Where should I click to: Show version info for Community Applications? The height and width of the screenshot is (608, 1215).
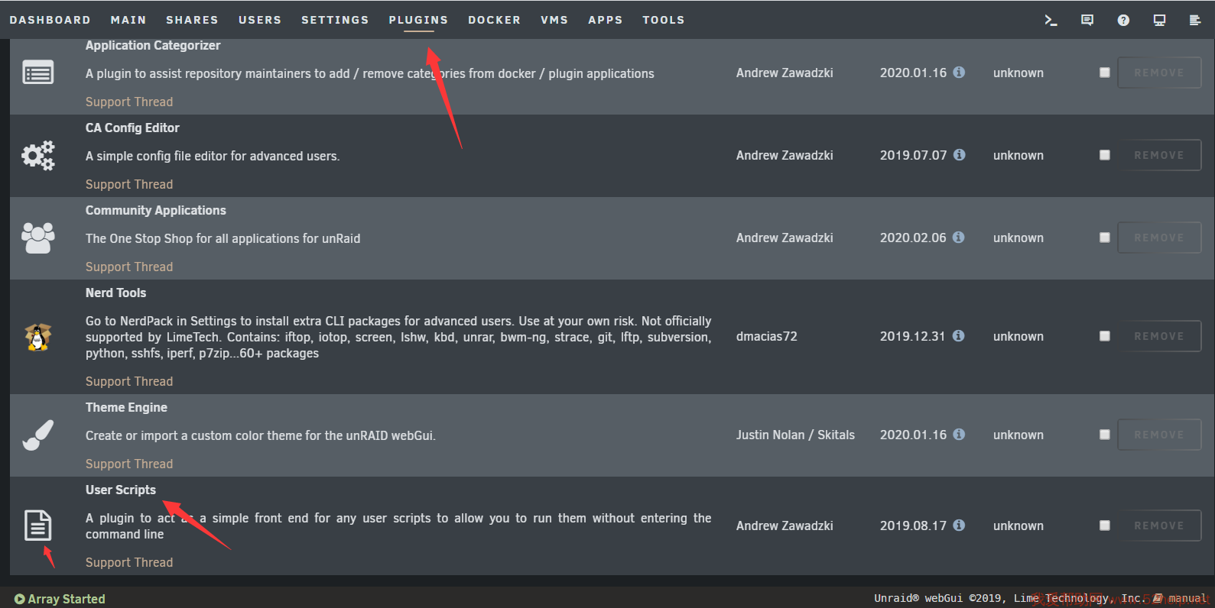point(959,238)
